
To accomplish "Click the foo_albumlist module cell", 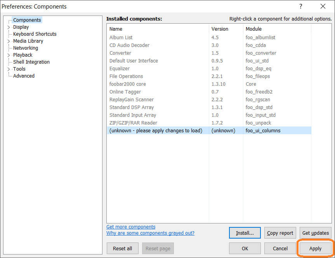I will click(x=260, y=37).
